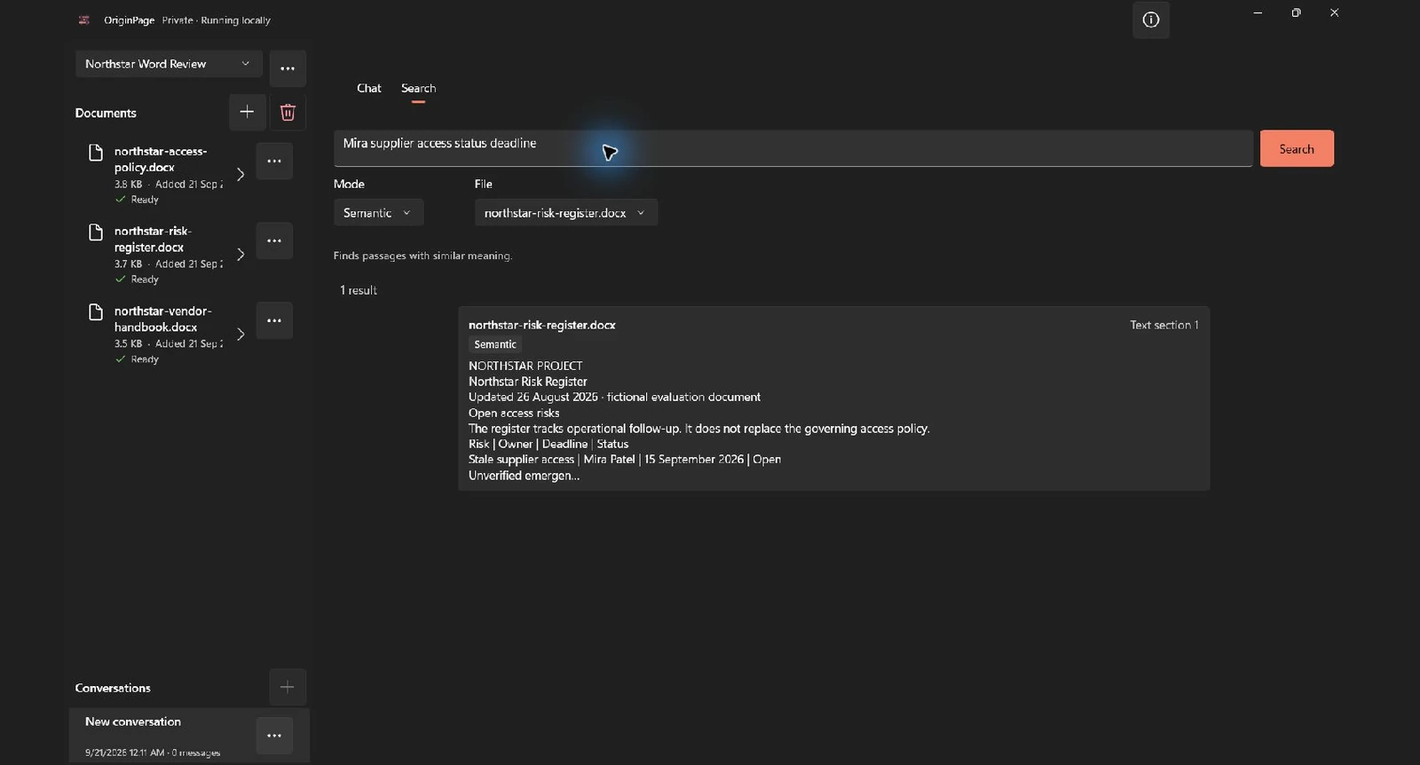Click the orange Search button

point(1297,149)
